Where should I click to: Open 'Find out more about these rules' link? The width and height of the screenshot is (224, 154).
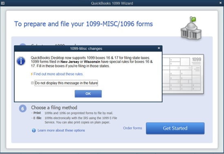(58, 74)
